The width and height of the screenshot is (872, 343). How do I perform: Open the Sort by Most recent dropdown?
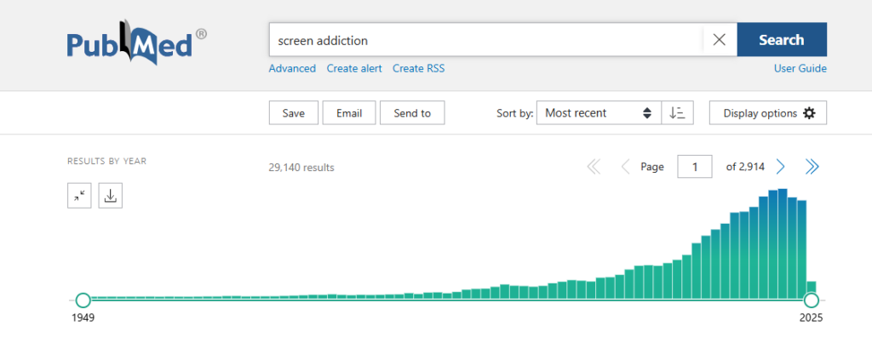click(x=599, y=113)
